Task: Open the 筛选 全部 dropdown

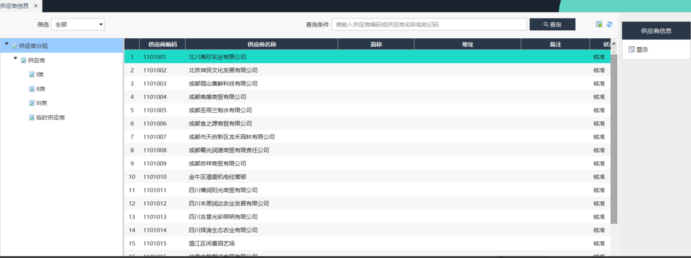Action: [78, 24]
